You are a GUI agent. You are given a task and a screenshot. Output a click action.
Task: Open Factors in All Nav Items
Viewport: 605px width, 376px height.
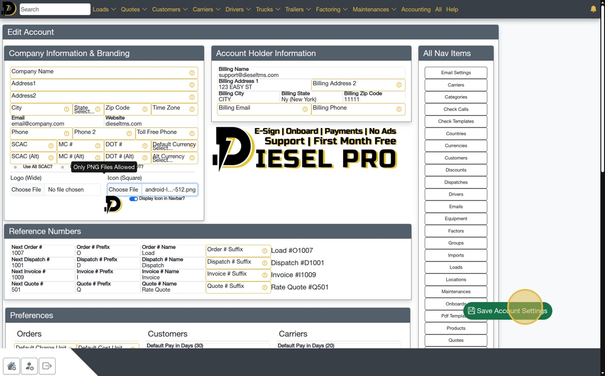pyautogui.click(x=456, y=231)
